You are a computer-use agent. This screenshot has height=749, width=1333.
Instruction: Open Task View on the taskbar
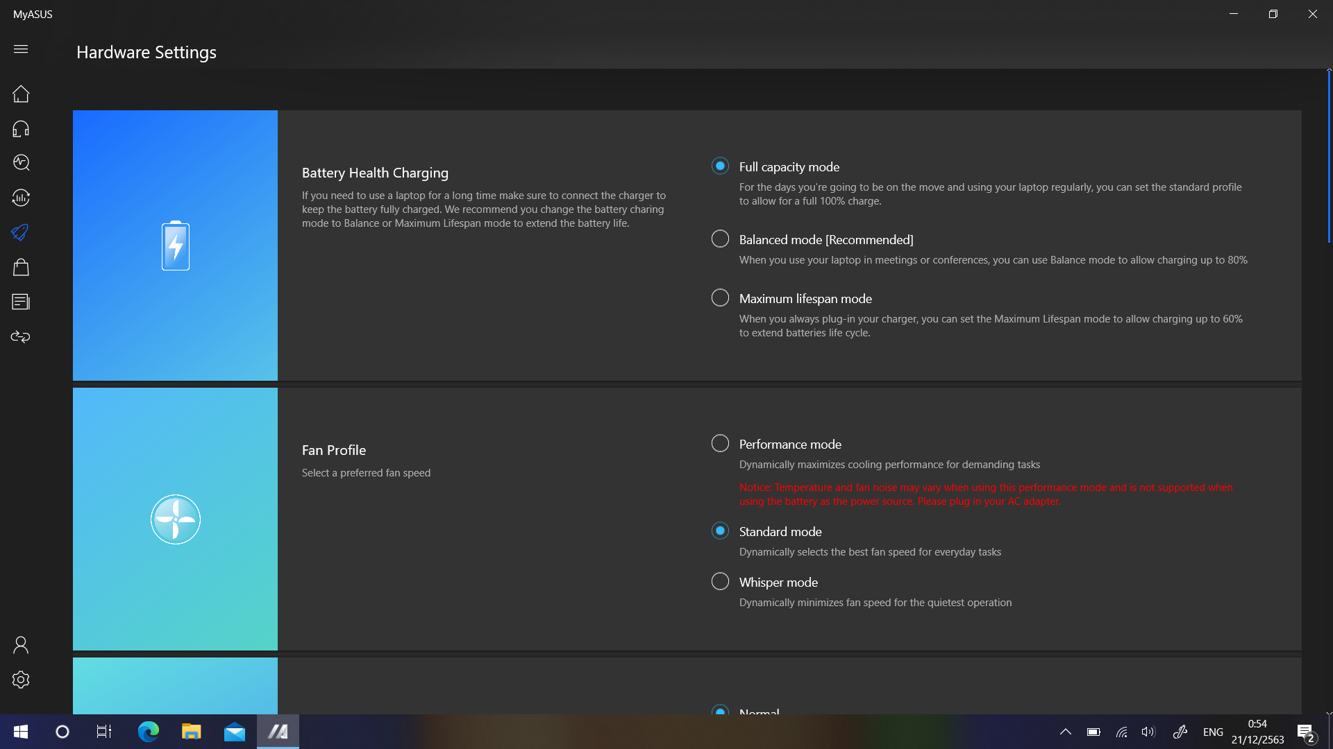104,732
